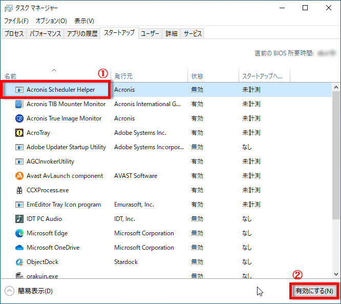This screenshot has height=304, width=341.
Task: Switch to the サービス tab
Action: click(x=193, y=34)
